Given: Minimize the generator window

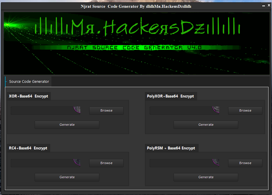Looking at the screenshot, I should tap(264, 6).
